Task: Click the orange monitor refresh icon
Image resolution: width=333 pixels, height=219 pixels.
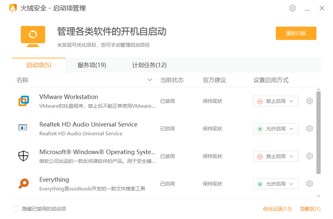Action: pos(33,36)
